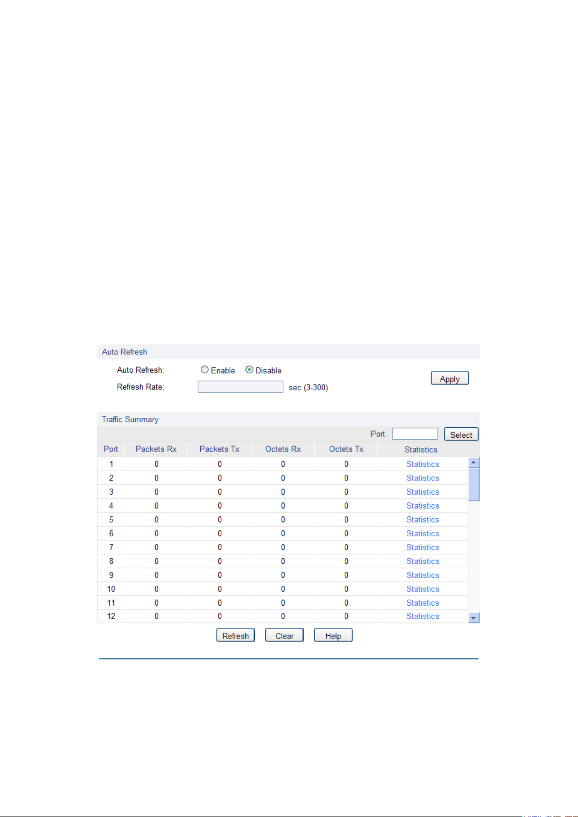The width and height of the screenshot is (578, 817).
Task: Open Statistics link for port 10
Action: click(422, 589)
